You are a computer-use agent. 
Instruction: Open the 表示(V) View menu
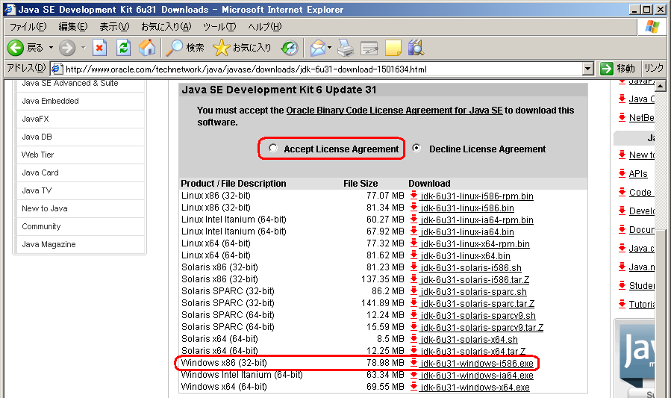pos(114,27)
